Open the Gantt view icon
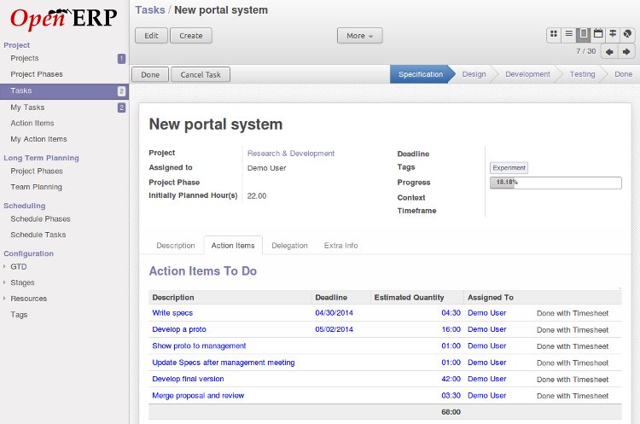 [613, 34]
